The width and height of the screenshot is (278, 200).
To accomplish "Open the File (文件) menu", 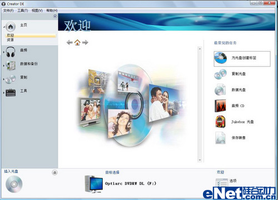I will [8, 11].
